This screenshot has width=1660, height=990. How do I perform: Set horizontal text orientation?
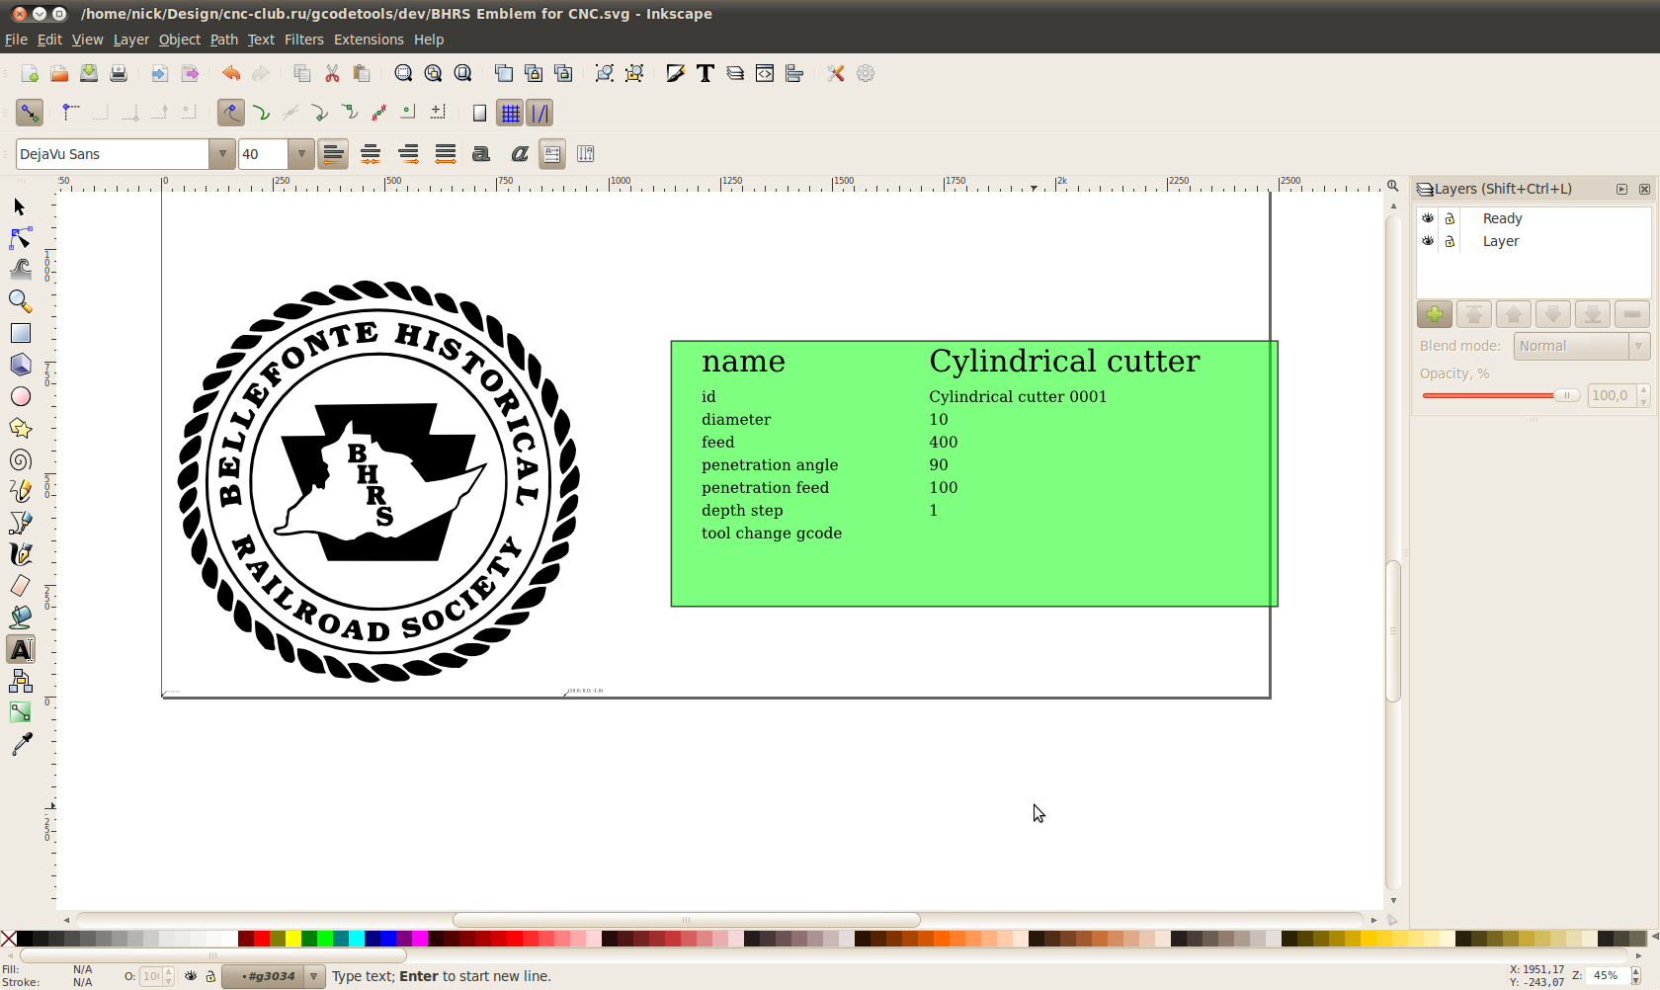[x=552, y=154]
